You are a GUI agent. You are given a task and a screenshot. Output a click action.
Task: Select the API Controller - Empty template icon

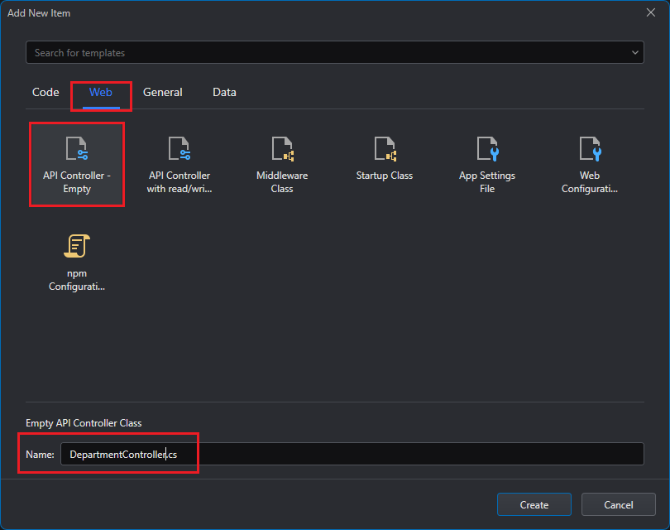coord(77,150)
